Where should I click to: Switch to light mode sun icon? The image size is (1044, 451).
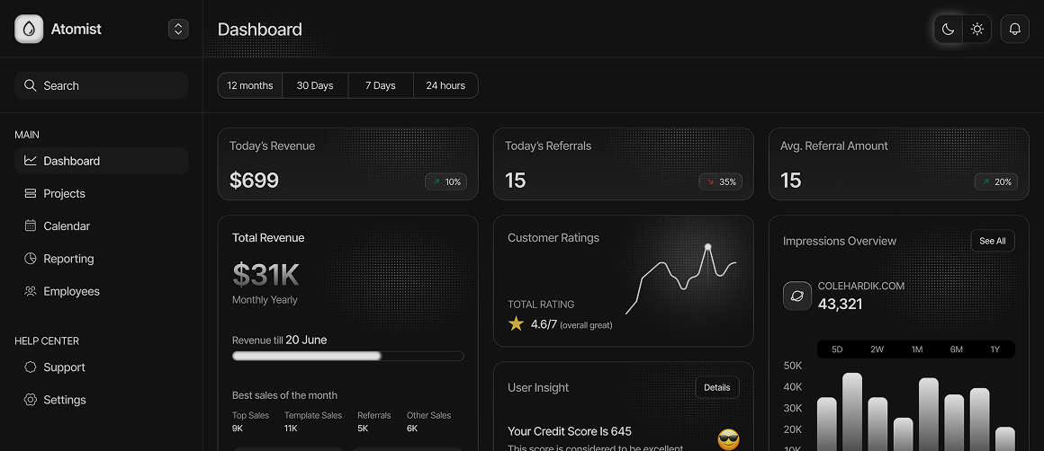click(x=976, y=30)
